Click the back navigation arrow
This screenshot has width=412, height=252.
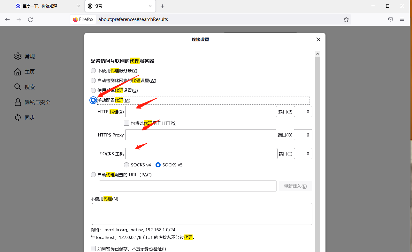(x=7, y=19)
